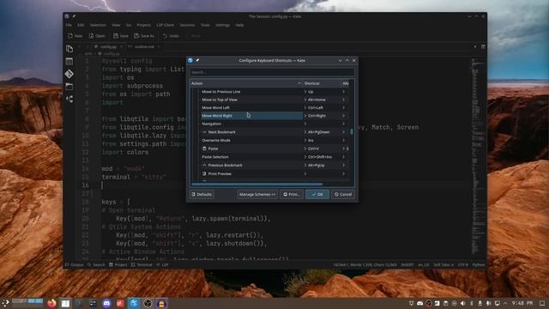Click New in Kate's toolbar
Screen dimensions: 549x309
tap(75, 36)
